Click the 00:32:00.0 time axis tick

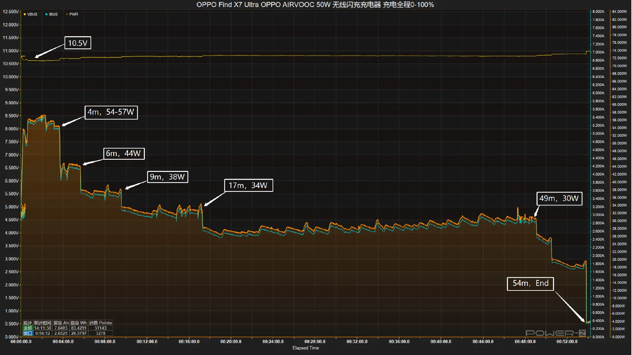357,341
